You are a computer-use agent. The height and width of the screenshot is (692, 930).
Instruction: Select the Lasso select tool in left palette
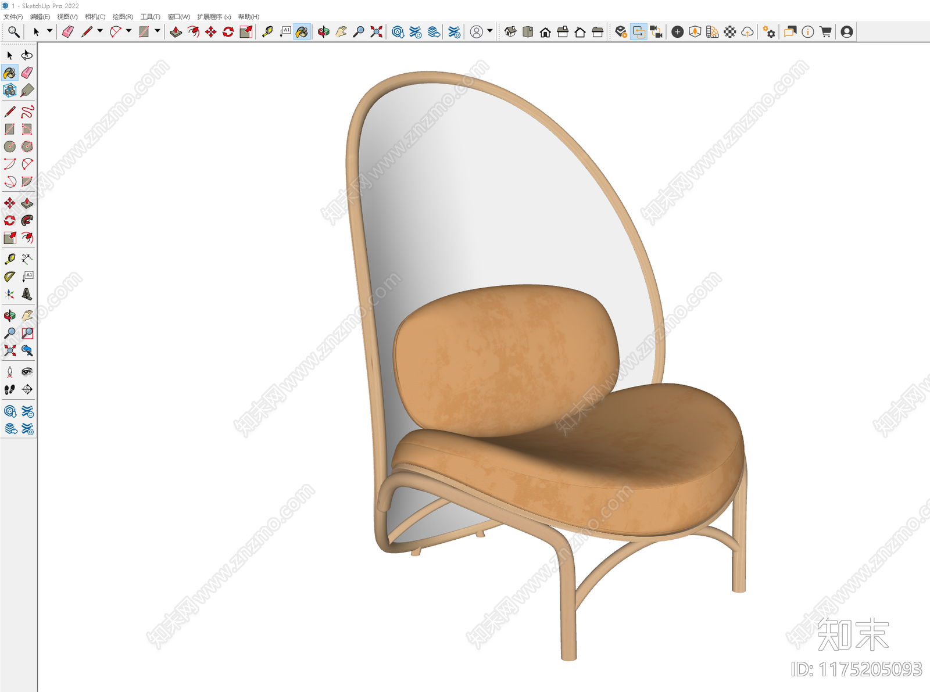tap(27, 55)
